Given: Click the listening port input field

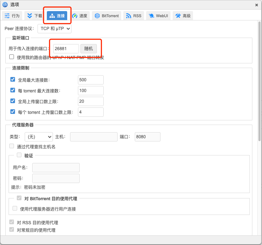Looking at the screenshot, I should (66, 49).
